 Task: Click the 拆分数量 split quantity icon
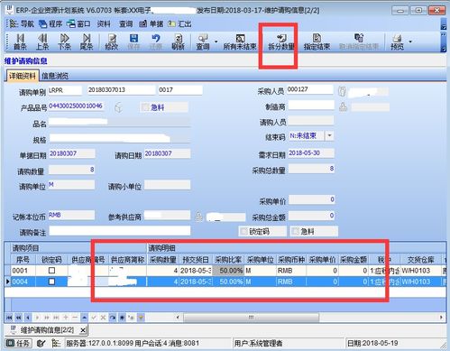tap(281, 42)
